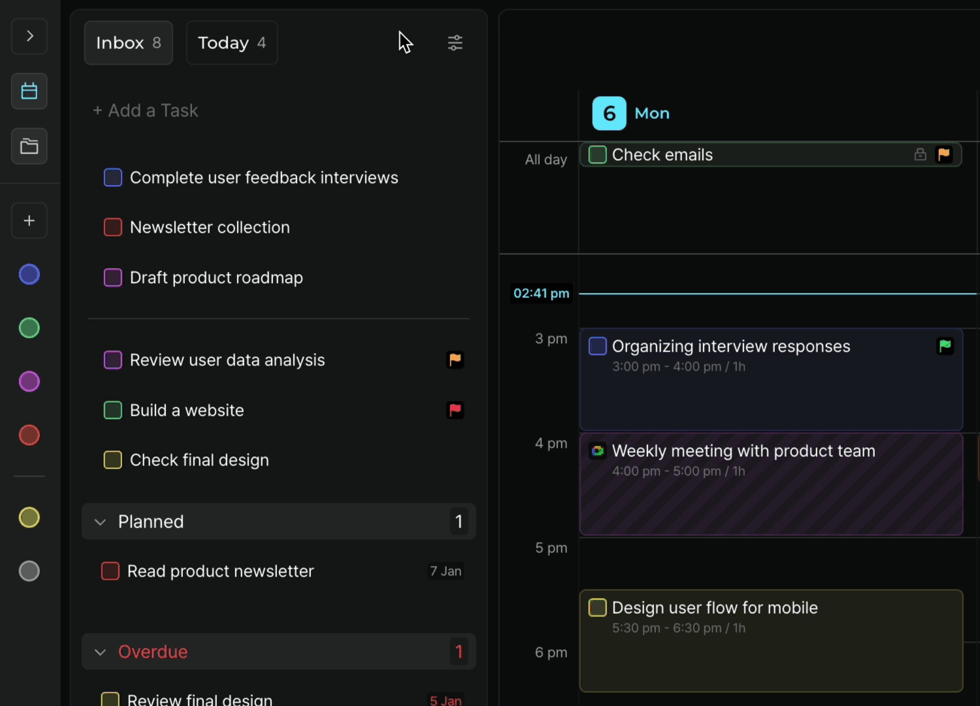Select the blue color circle in sidebar
The height and width of the screenshot is (706, 980).
(29, 275)
